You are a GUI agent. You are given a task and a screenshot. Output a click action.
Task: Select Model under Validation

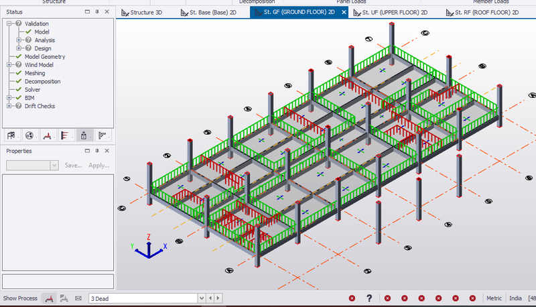click(x=42, y=32)
